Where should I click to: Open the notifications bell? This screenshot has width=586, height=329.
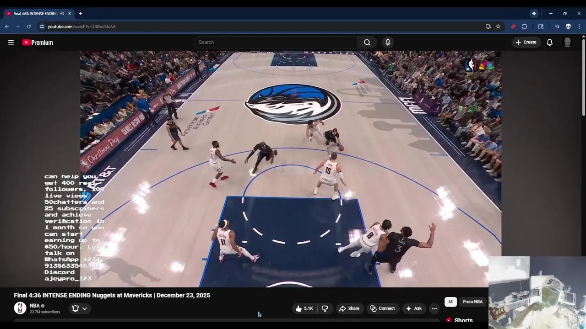(549, 42)
